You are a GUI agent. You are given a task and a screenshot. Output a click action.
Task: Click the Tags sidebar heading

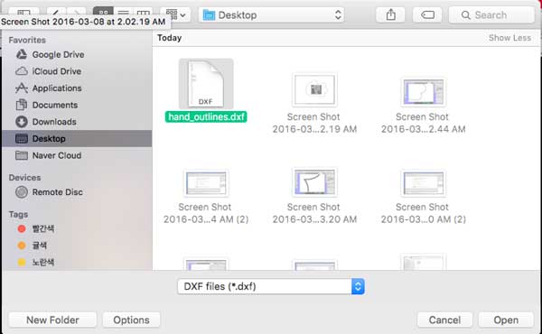18,215
